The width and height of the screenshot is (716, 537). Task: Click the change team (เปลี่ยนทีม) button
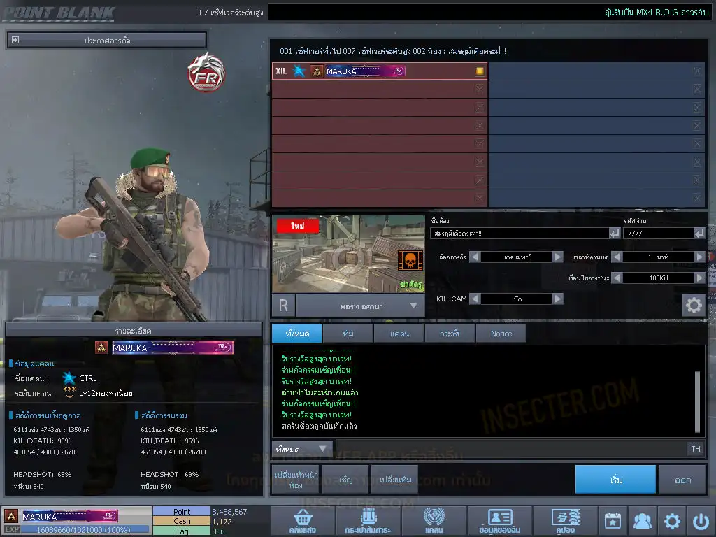(x=394, y=480)
